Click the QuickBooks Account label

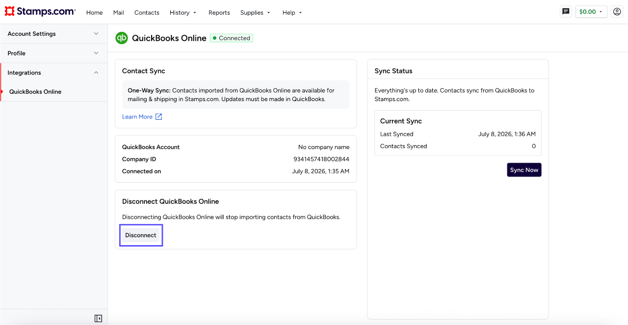pyautogui.click(x=151, y=147)
